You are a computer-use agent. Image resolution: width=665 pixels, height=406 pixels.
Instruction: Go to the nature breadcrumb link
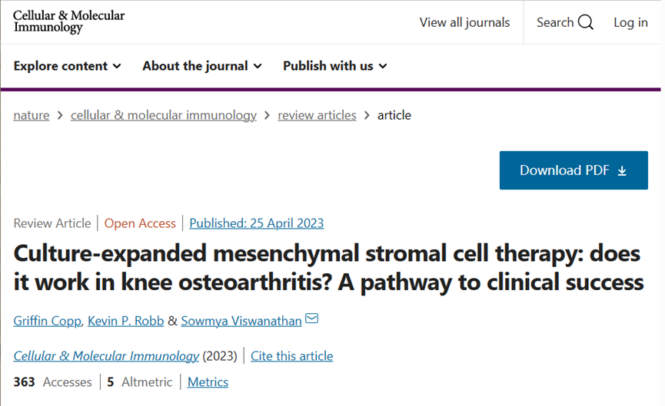[x=32, y=115]
